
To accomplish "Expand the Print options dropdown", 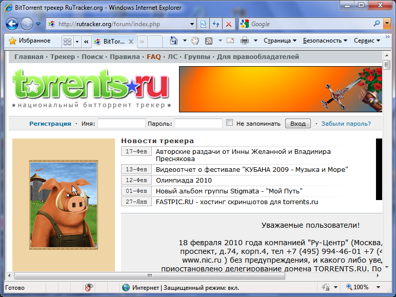I will (255, 41).
